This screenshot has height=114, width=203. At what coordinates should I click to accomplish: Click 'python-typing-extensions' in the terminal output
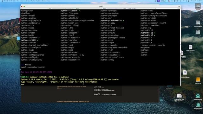[154, 16]
